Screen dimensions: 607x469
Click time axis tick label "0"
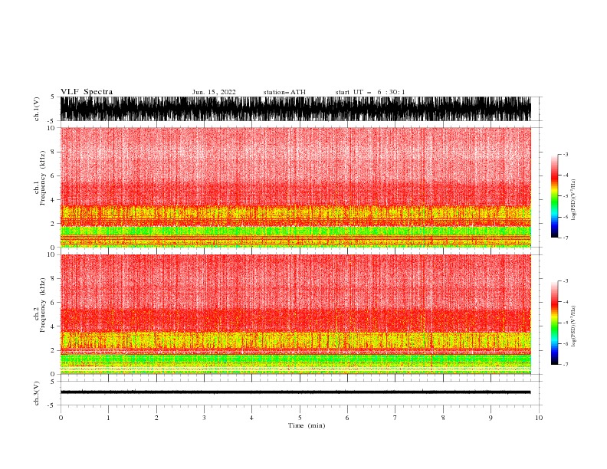[x=61, y=418]
